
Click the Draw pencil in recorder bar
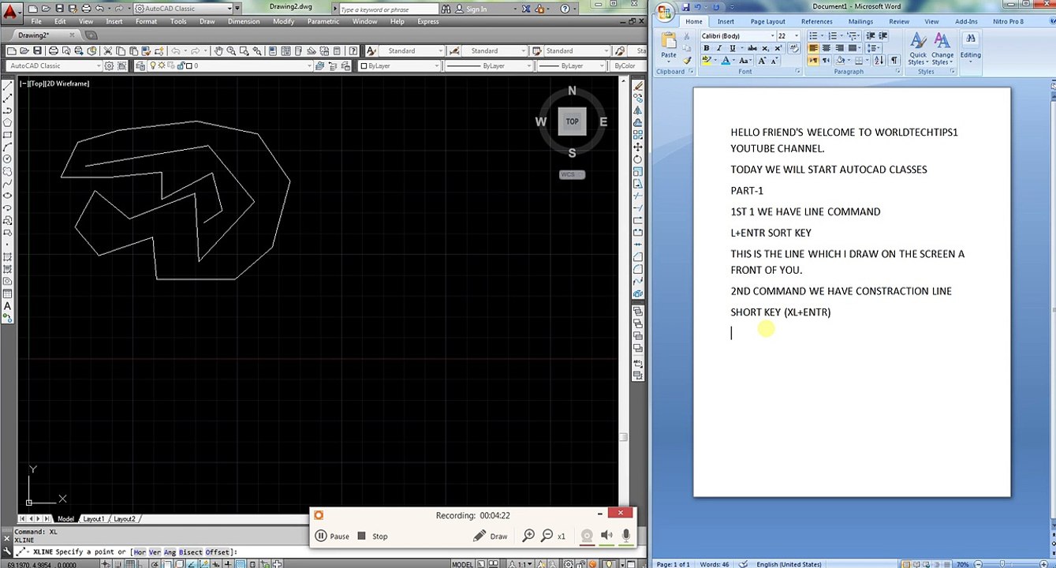click(x=491, y=536)
